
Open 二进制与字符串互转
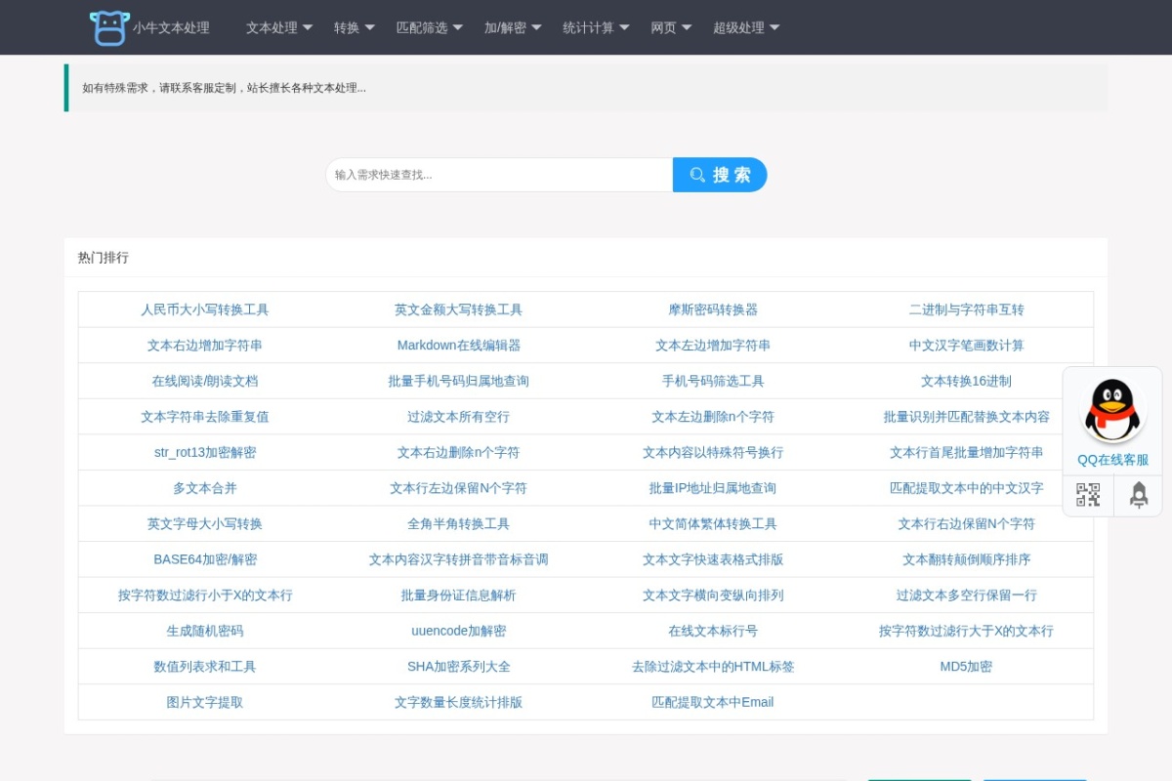coord(967,309)
